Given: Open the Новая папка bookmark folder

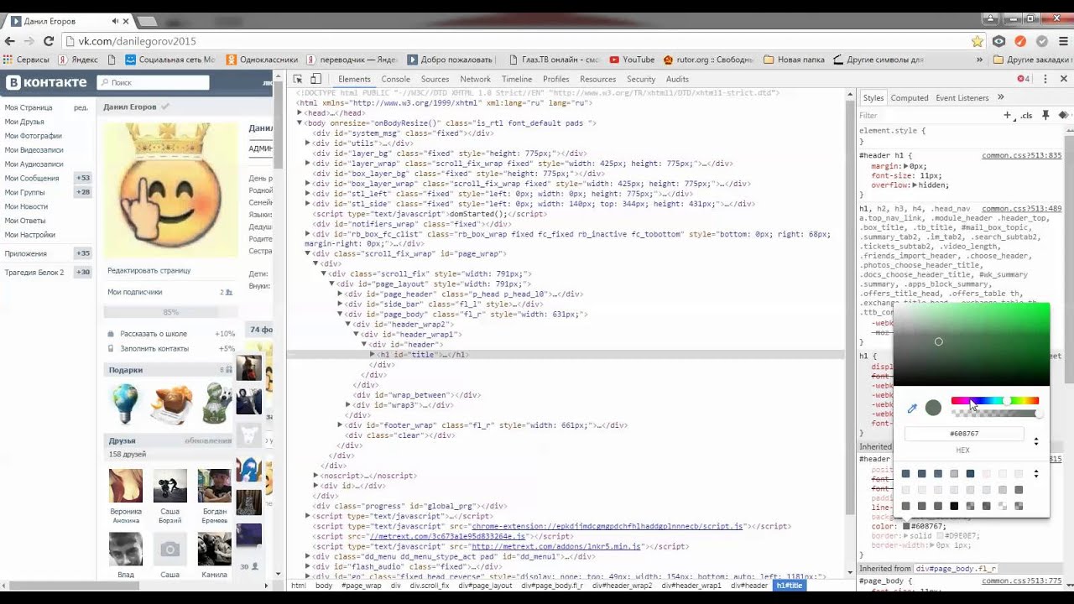Looking at the screenshot, I should 794,60.
